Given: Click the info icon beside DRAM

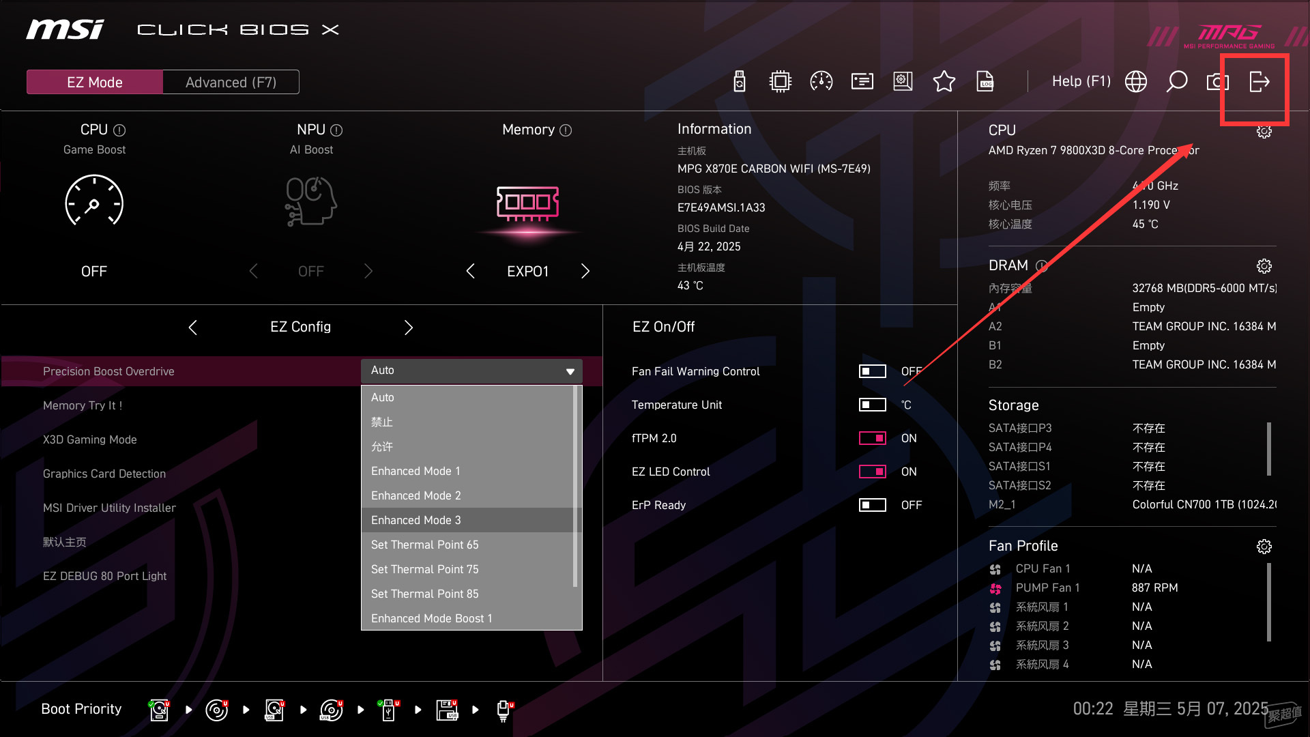Looking at the screenshot, I should tap(1041, 265).
